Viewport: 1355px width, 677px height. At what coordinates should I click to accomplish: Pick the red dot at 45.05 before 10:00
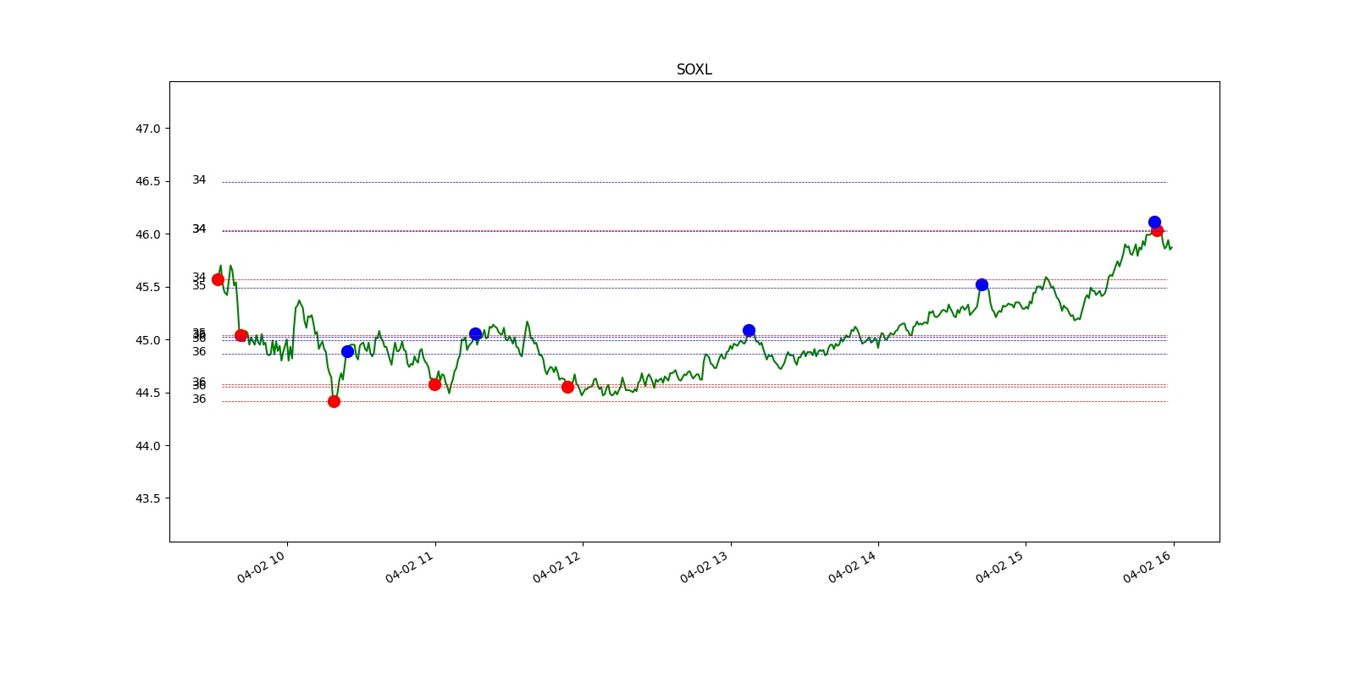coord(241,335)
